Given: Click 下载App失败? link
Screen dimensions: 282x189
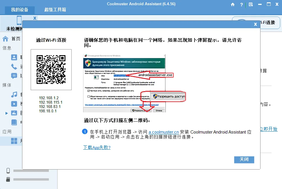Looking at the screenshot, I should pyautogui.click(x=97, y=147).
